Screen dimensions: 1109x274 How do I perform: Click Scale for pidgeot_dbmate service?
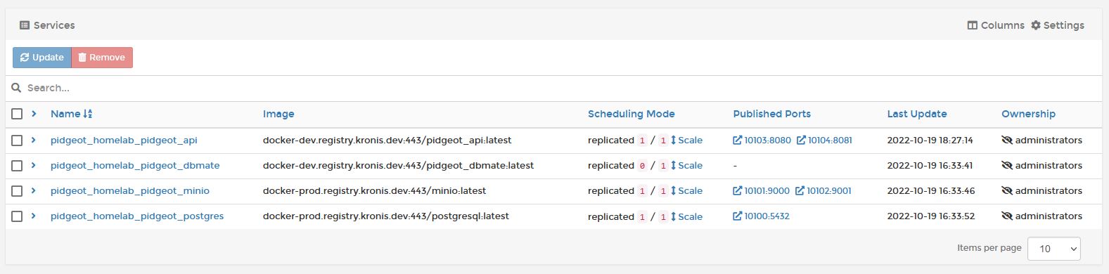pyautogui.click(x=686, y=166)
